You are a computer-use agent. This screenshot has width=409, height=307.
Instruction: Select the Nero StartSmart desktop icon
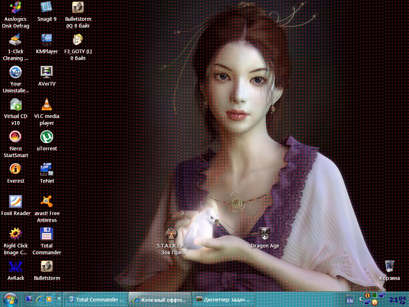[16, 144]
